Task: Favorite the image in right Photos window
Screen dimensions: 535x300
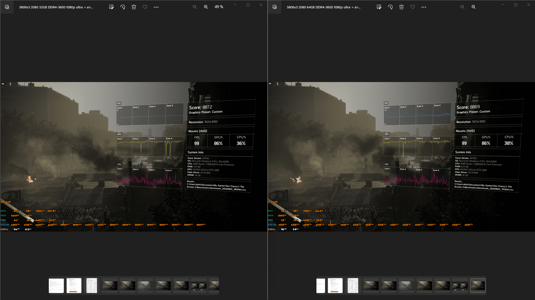Action: pos(413,7)
